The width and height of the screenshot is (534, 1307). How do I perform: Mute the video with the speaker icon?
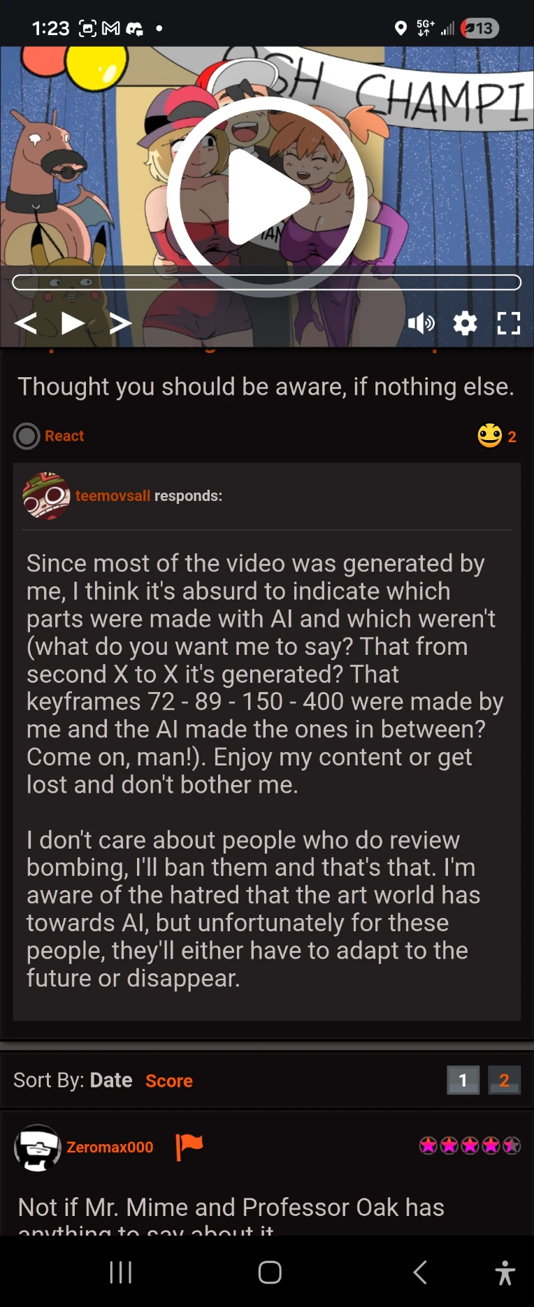tap(421, 323)
